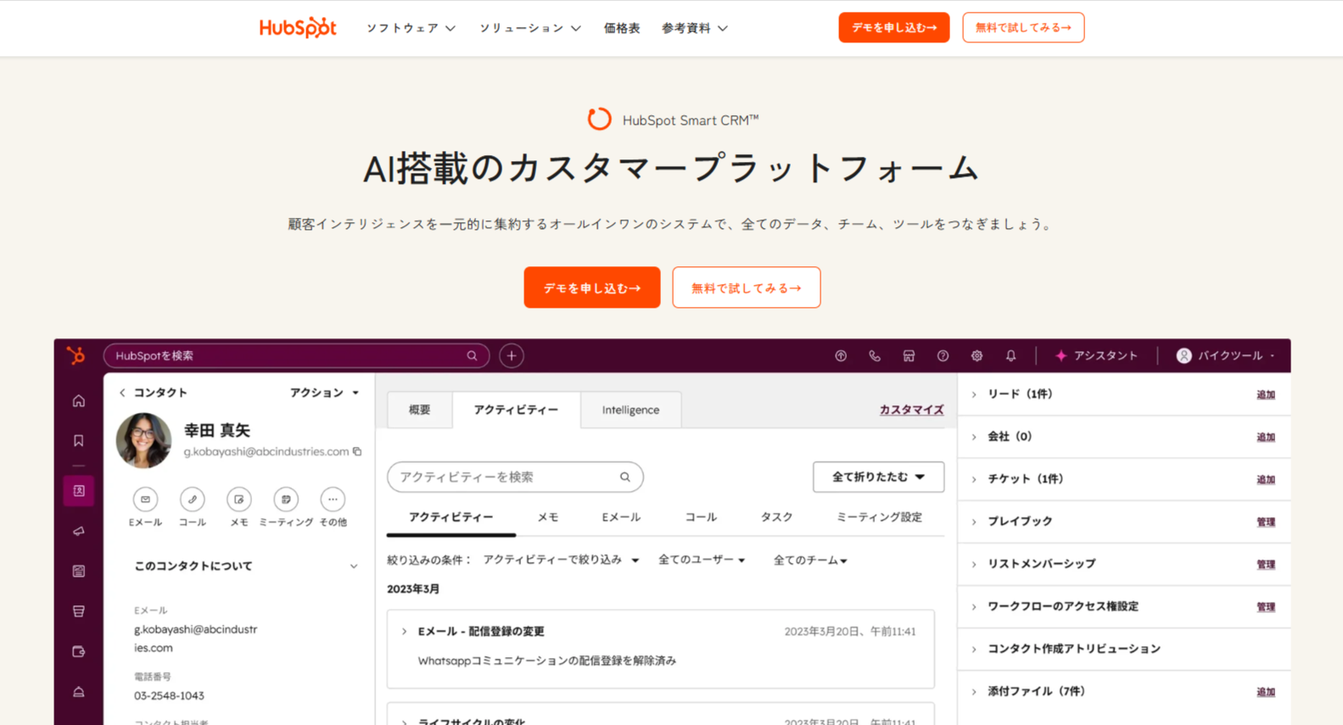Viewport: 1343px width, 725px height.
Task: Open the calling phone icon in toolbar
Action: [x=875, y=356]
